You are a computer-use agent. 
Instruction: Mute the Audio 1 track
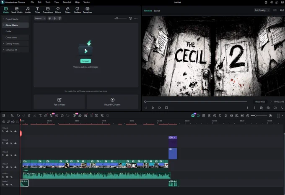pyautogui.click(x=7, y=177)
